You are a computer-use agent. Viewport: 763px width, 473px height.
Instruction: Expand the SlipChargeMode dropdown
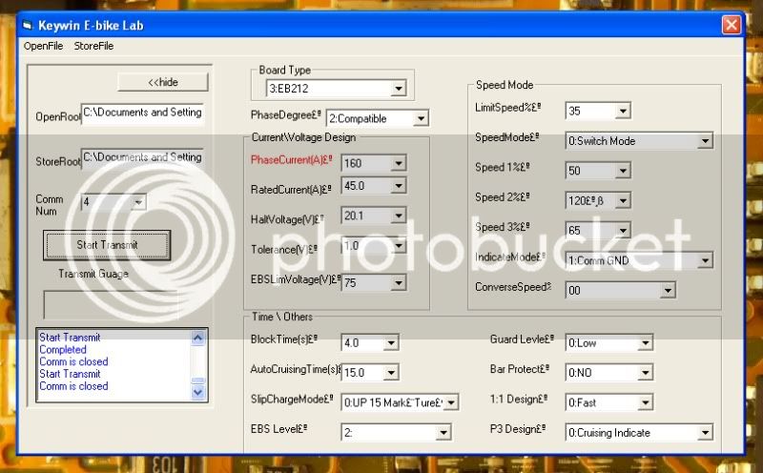(451, 402)
